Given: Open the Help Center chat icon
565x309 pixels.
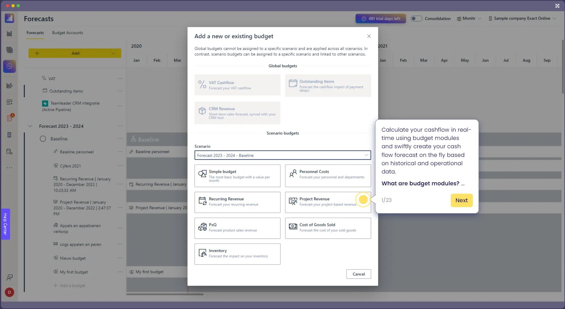Looking at the screenshot, I should [9, 277].
